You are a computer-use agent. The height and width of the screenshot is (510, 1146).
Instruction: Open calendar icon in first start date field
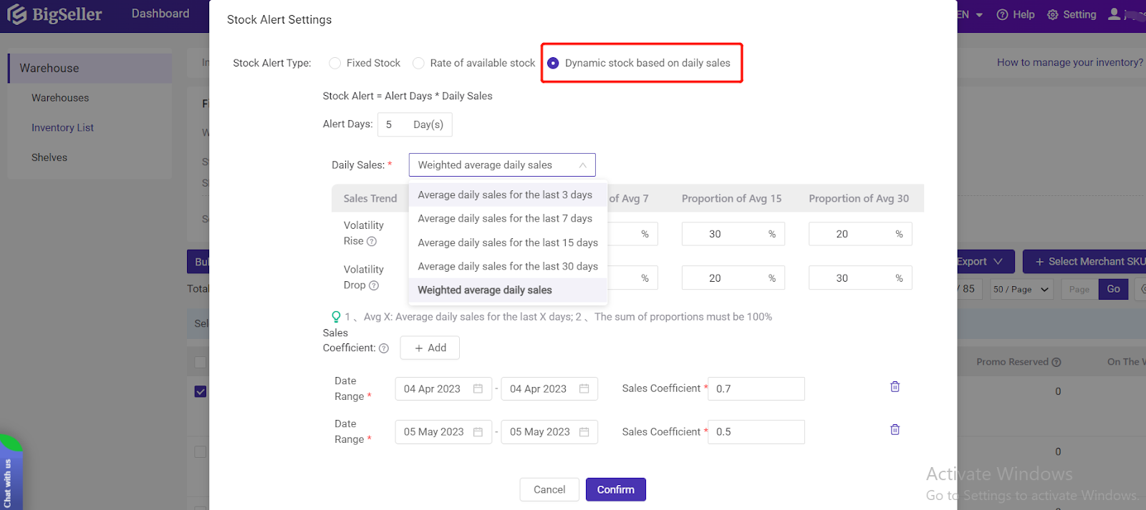click(478, 389)
